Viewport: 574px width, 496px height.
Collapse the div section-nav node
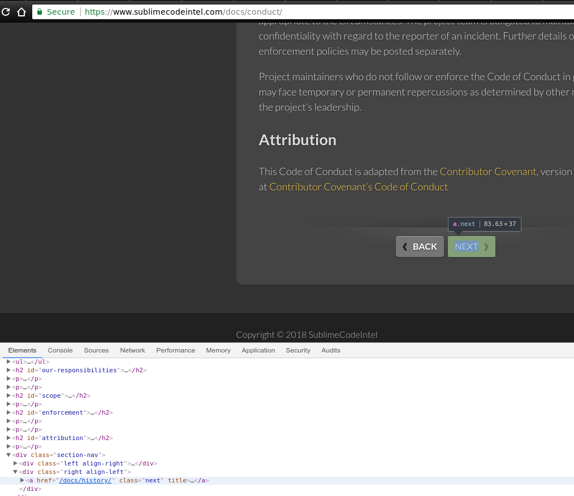coord(8,455)
